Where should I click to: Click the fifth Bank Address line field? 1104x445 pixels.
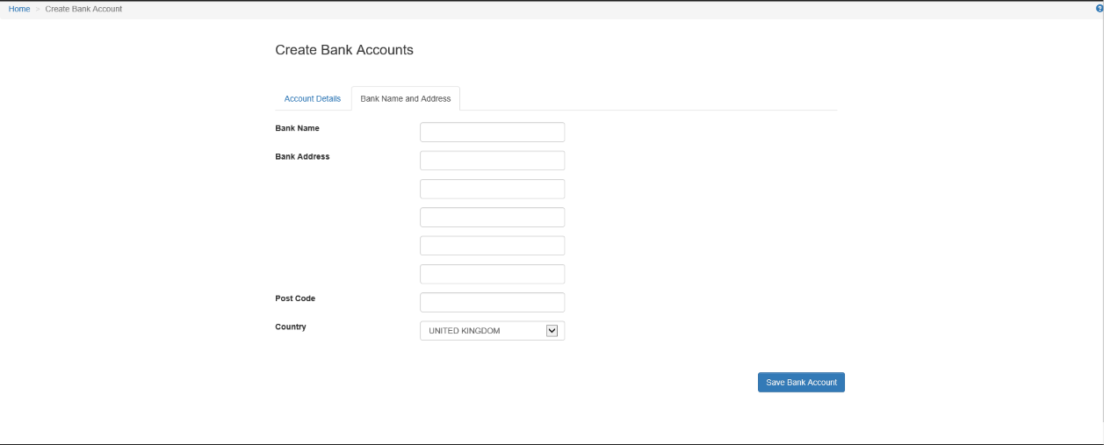492,274
